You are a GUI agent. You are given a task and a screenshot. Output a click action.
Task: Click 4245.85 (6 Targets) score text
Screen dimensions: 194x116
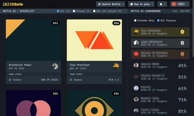pyautogui.click(x=154, y=67)
